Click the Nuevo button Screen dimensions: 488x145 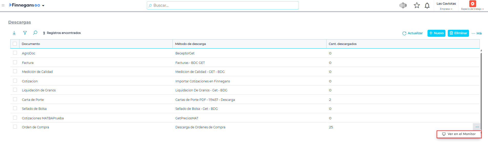(436, 33)
